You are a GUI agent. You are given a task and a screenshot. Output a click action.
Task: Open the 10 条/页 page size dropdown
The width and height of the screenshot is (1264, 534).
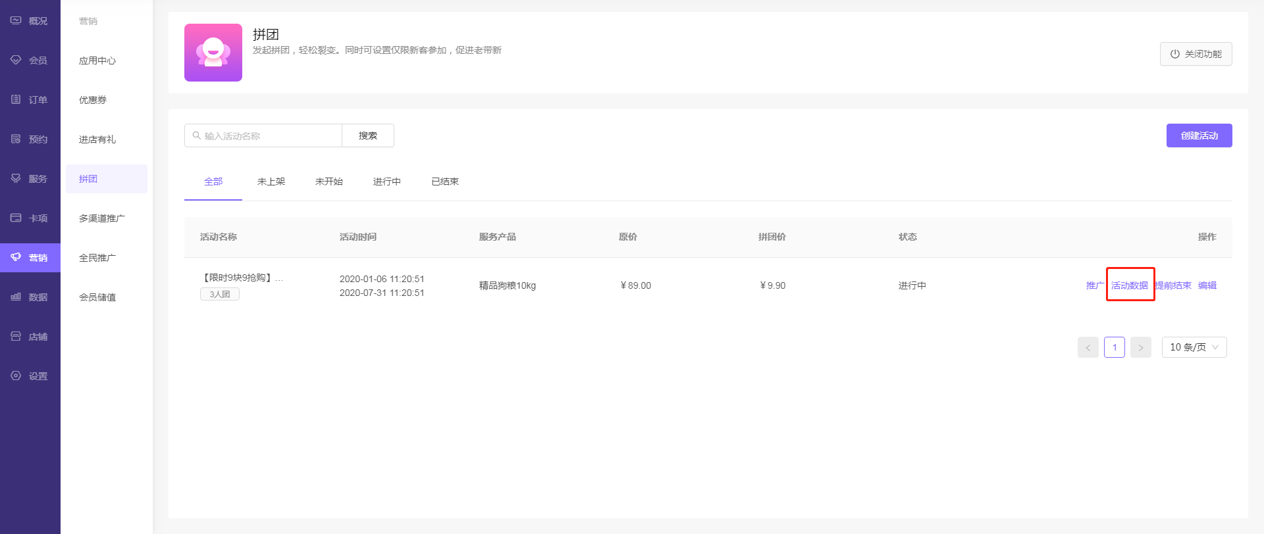pos(1194,347)
